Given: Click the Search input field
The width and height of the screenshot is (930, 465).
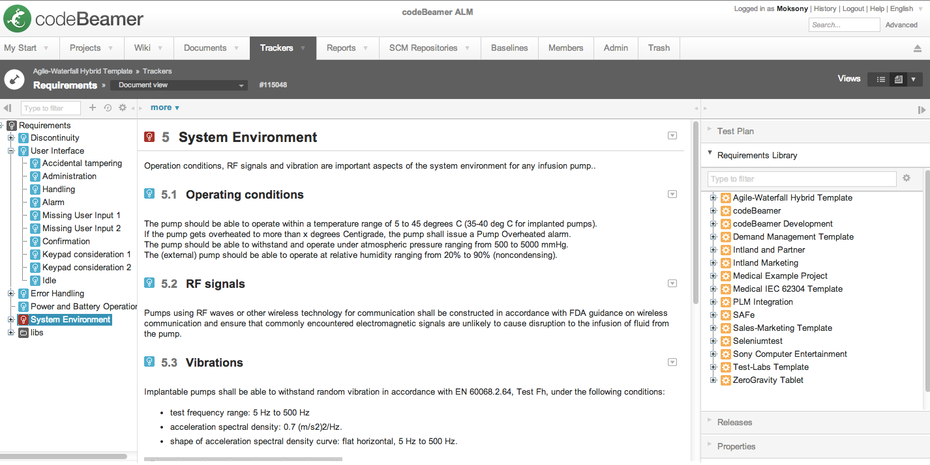Looking at the screenshot, I should coord(844,25).
